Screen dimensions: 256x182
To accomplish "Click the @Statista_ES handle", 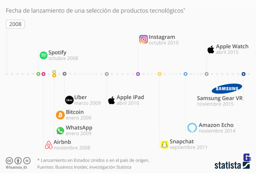I will click(16, 167).
